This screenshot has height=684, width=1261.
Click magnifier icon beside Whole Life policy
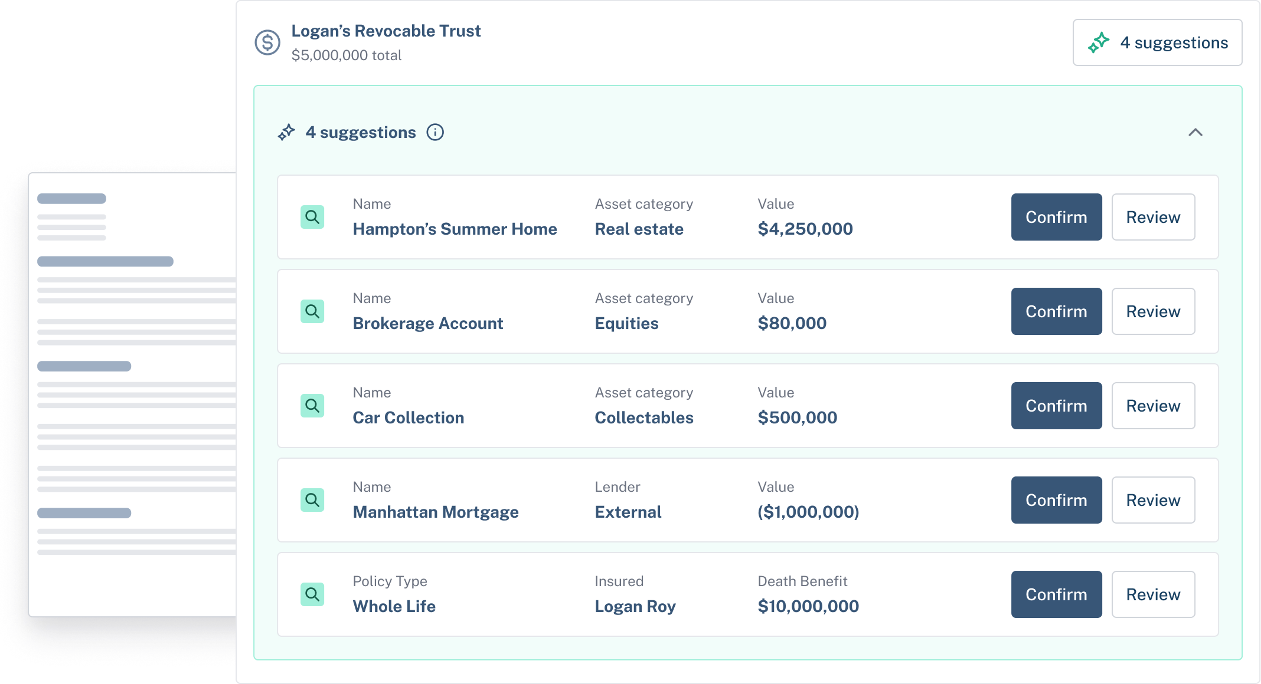tap(312, 594)
